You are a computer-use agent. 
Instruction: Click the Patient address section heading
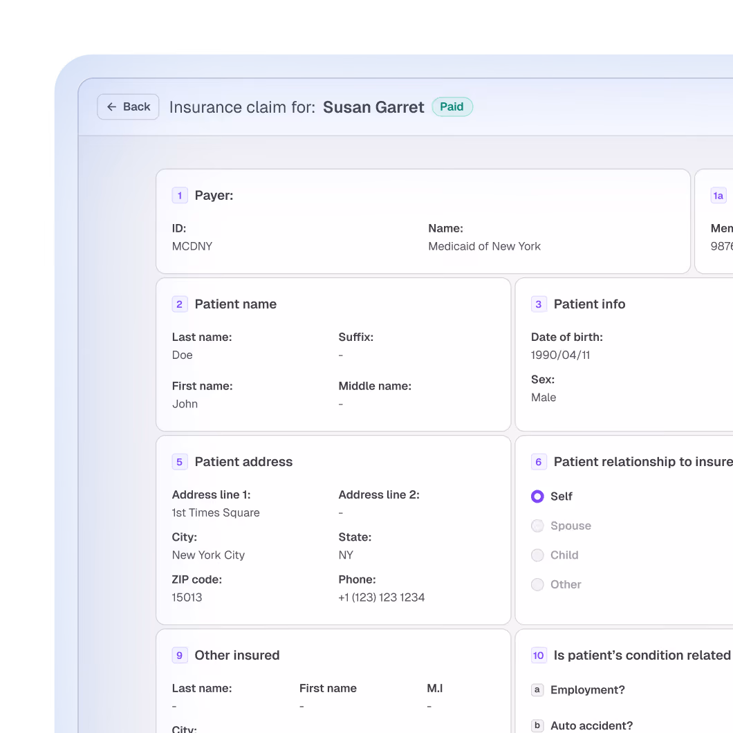(x=243, y=462)
